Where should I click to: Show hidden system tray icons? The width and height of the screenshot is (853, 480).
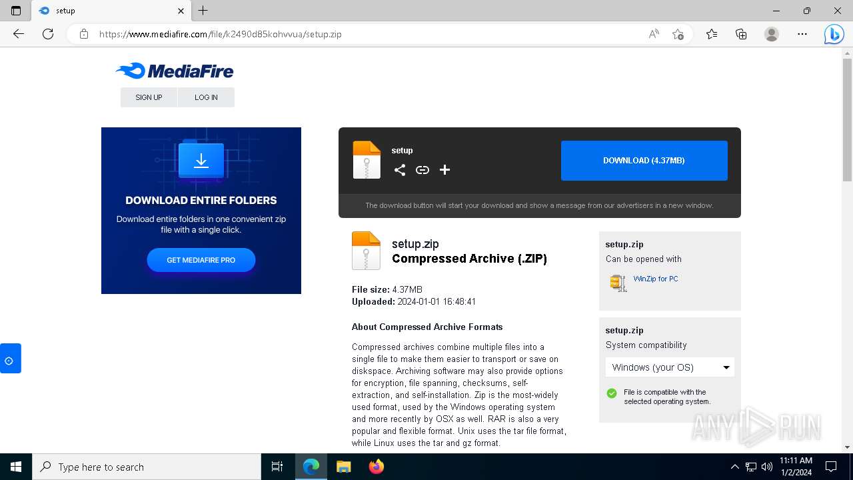pos(735,467)
